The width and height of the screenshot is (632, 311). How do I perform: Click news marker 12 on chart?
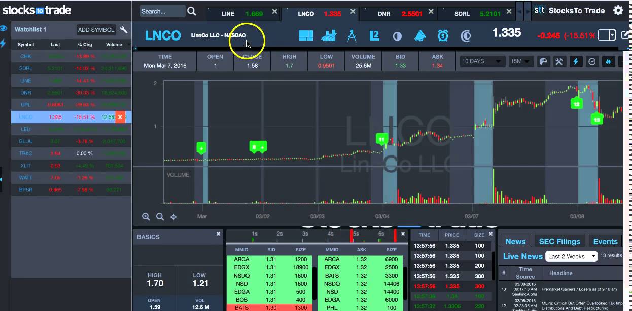[x=576, y=104]
